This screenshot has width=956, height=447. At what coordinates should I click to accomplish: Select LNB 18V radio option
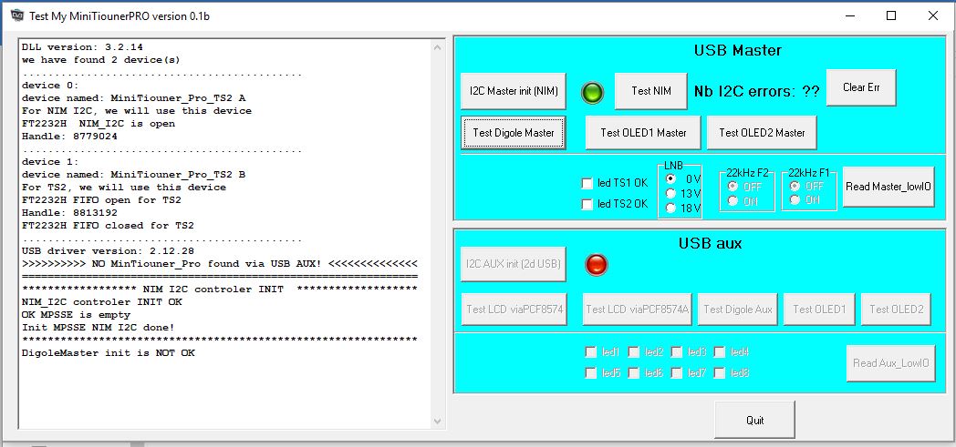tap(671, 208)
